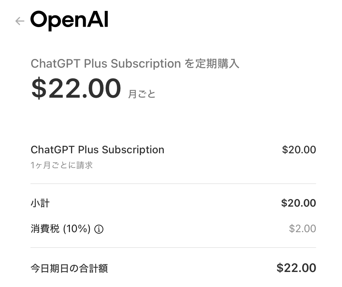Click the back arrow beside the OpenAI logo
This screenshot has height=287, width=342.
pos(20,21)
